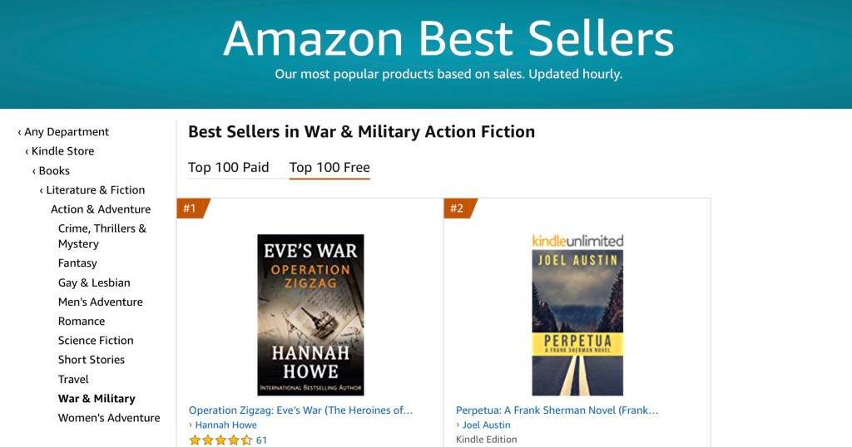Select the Men's Adventure category
This screenshot has width=852, height=447.
click(101, 302)
